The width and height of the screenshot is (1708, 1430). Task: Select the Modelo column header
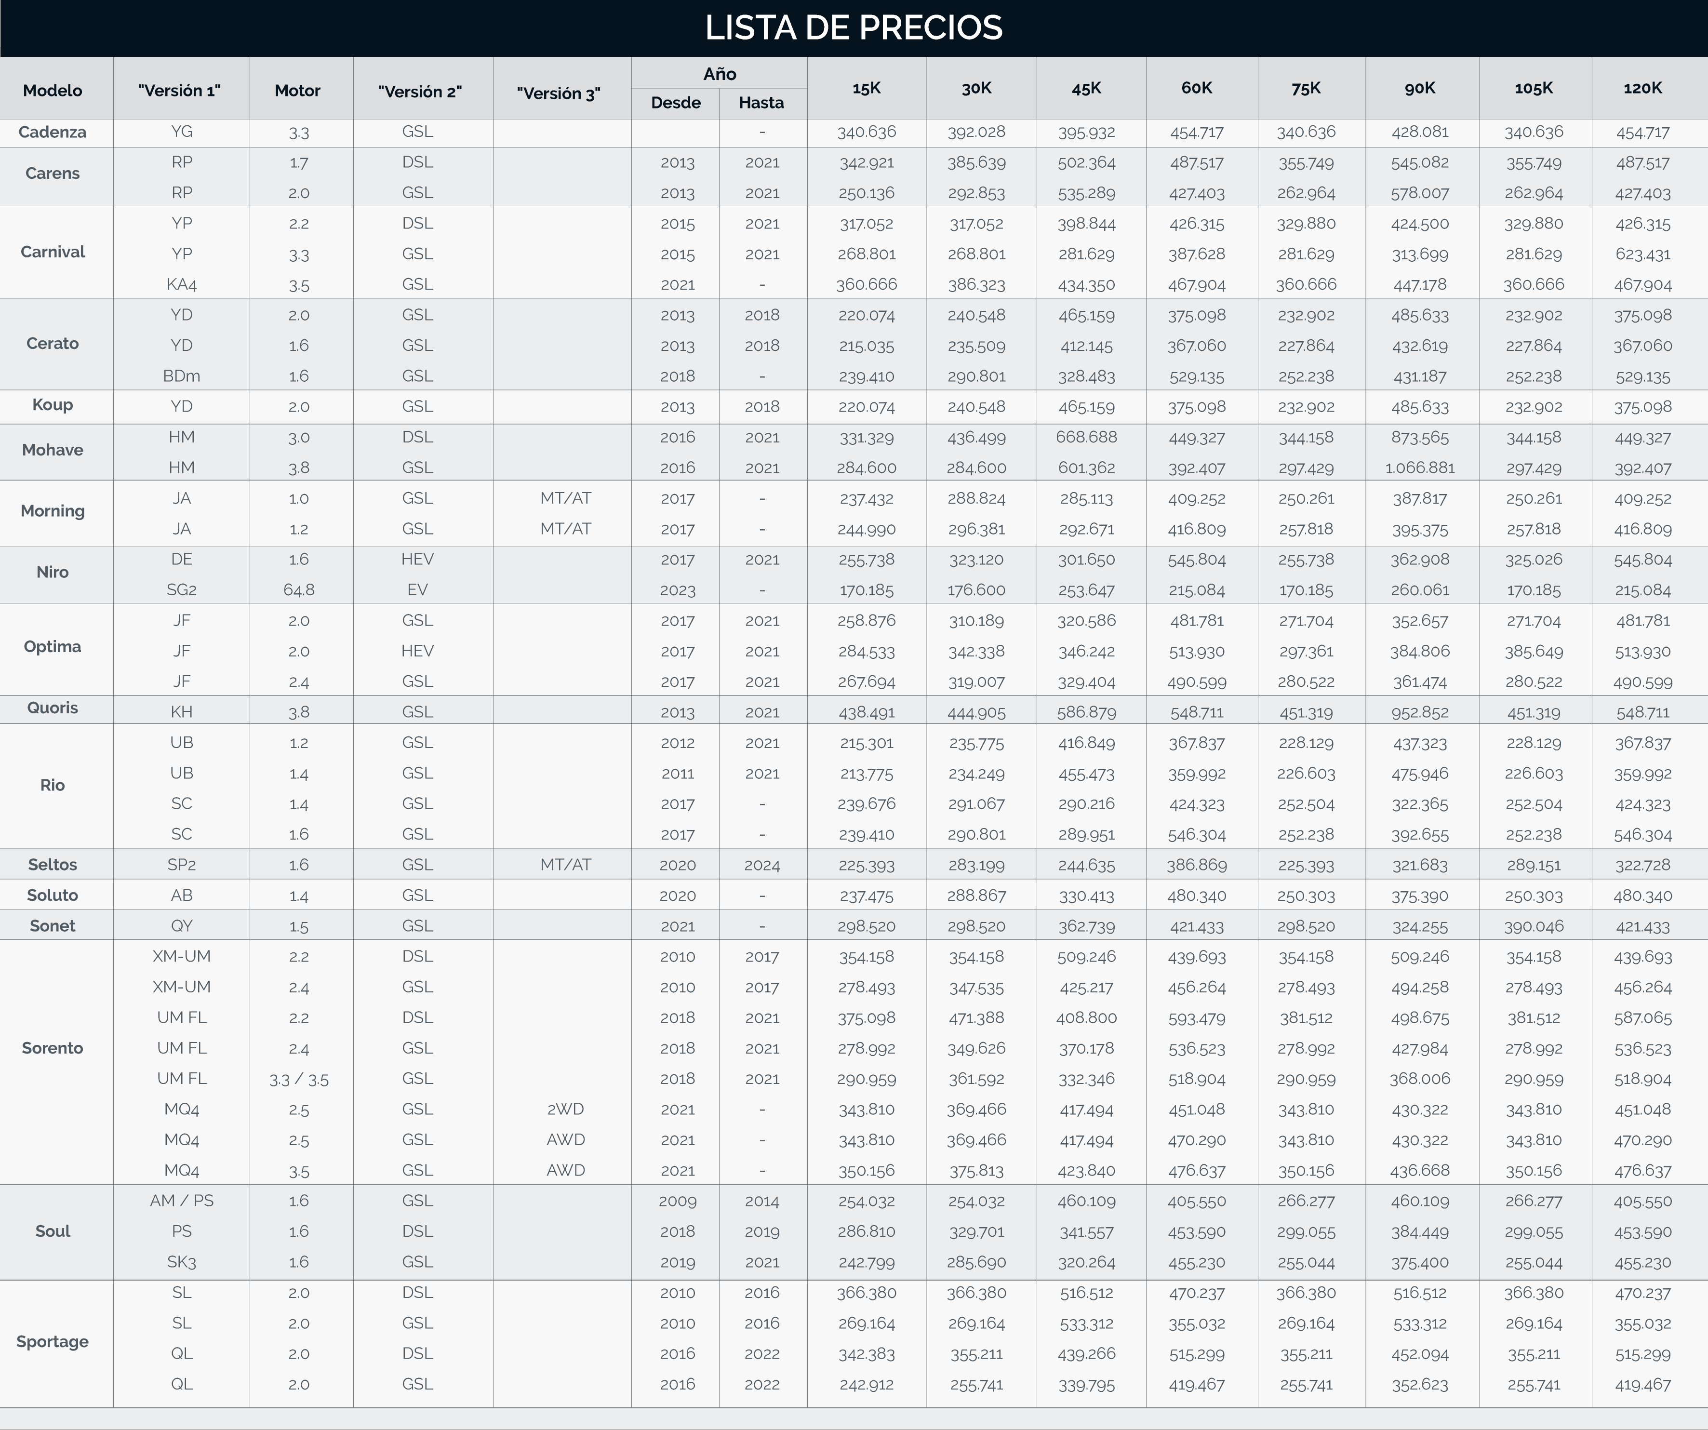click(53, 90)
